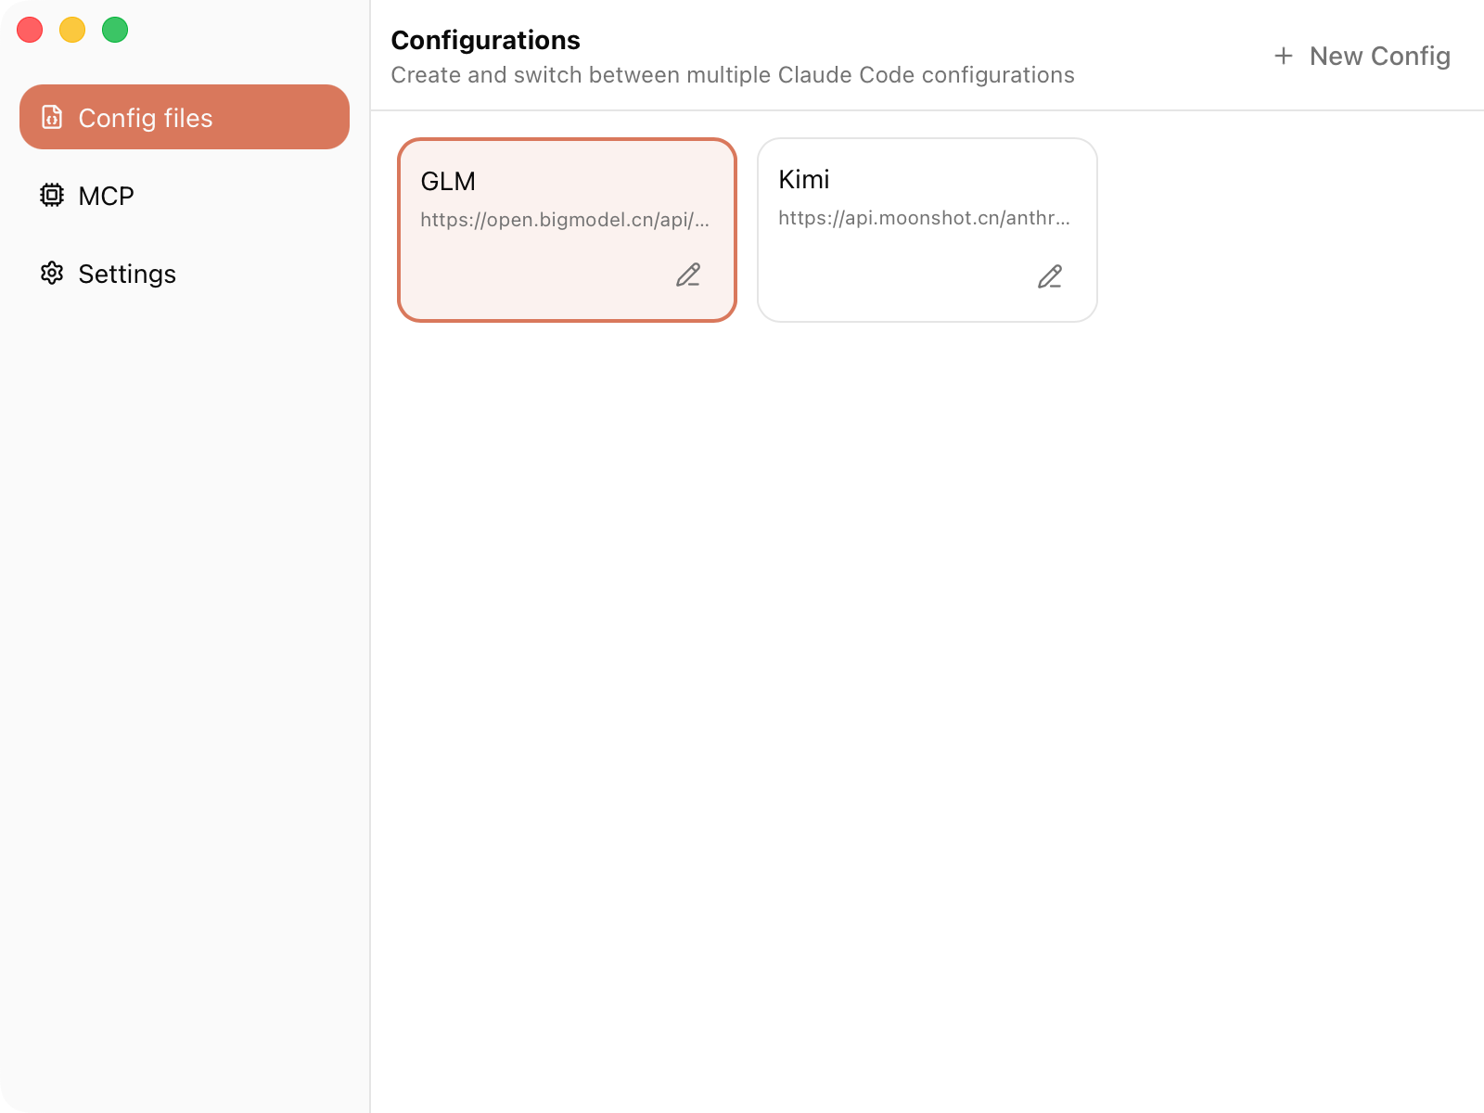Click the Kimi moonshot.cn URL text
Viewport: 1484px width, 1113px height.
(x=924, y=218)
